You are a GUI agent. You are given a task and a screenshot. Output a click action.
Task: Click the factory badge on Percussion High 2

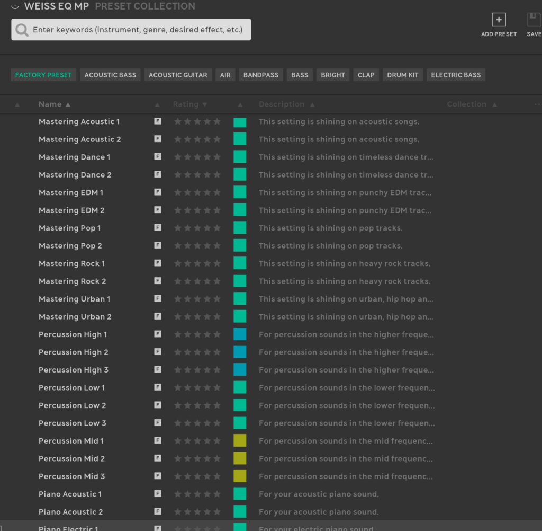158,352
